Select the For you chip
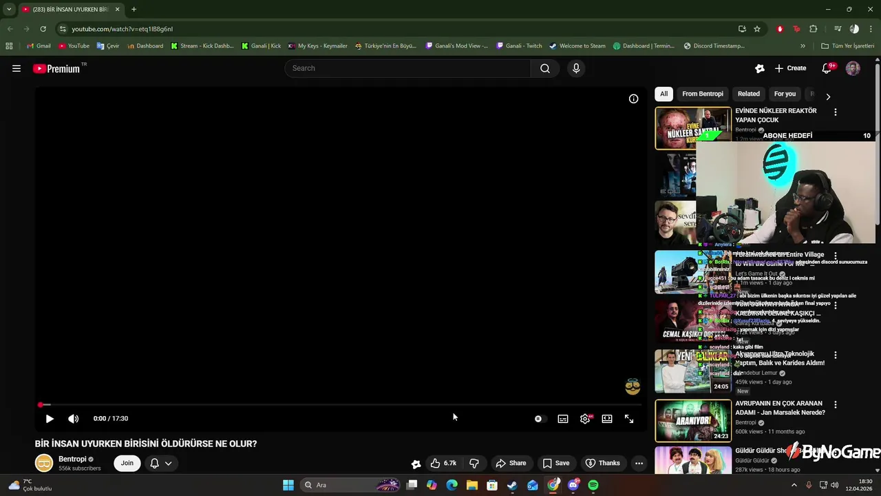 tap(785, 94)
